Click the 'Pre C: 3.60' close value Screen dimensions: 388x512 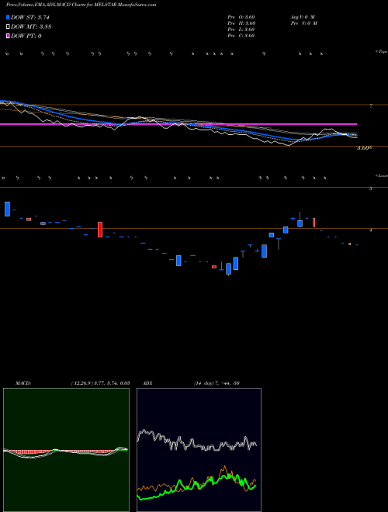point(241,36)
